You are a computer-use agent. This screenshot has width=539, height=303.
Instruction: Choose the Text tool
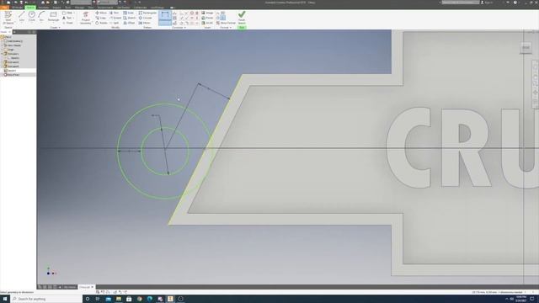pos(67,18)
